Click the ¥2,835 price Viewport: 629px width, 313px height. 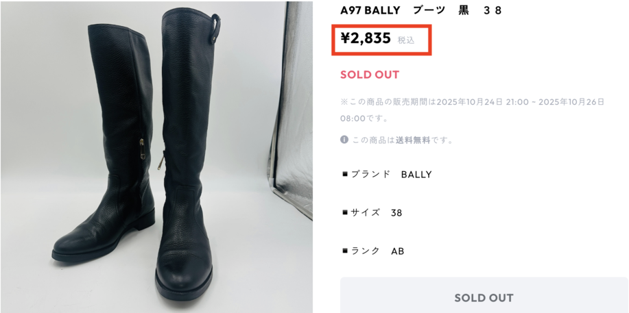pos(366,38)
